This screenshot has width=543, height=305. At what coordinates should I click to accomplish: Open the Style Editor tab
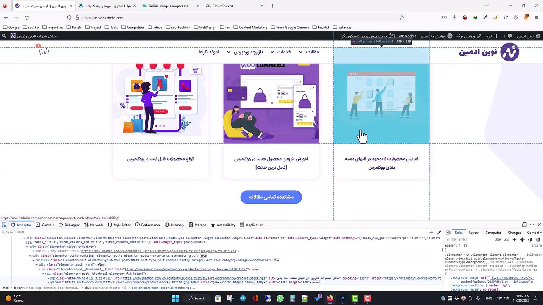pos(119,225)
